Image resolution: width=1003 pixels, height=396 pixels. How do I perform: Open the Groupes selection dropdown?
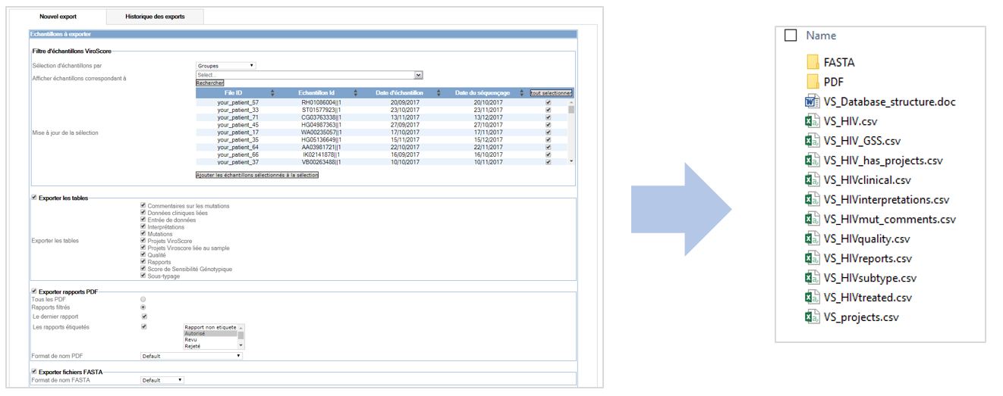[x=225, y=66]
